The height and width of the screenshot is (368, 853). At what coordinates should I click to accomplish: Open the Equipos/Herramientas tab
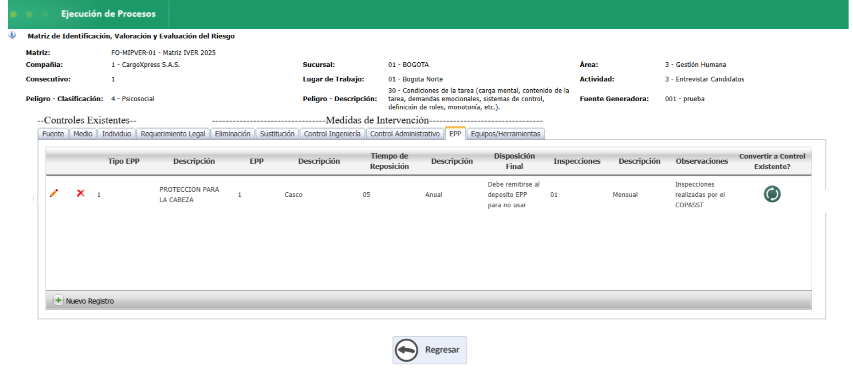(506, 134)
